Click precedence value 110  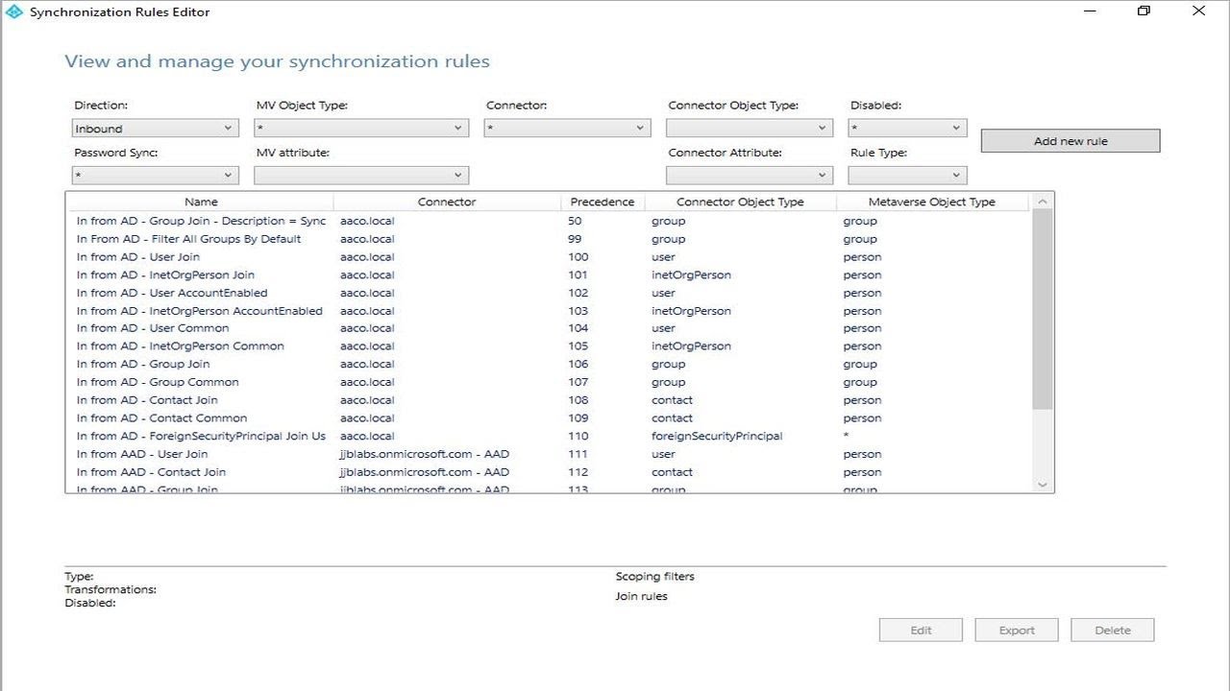pyautogui.click(x=578, y=436)
